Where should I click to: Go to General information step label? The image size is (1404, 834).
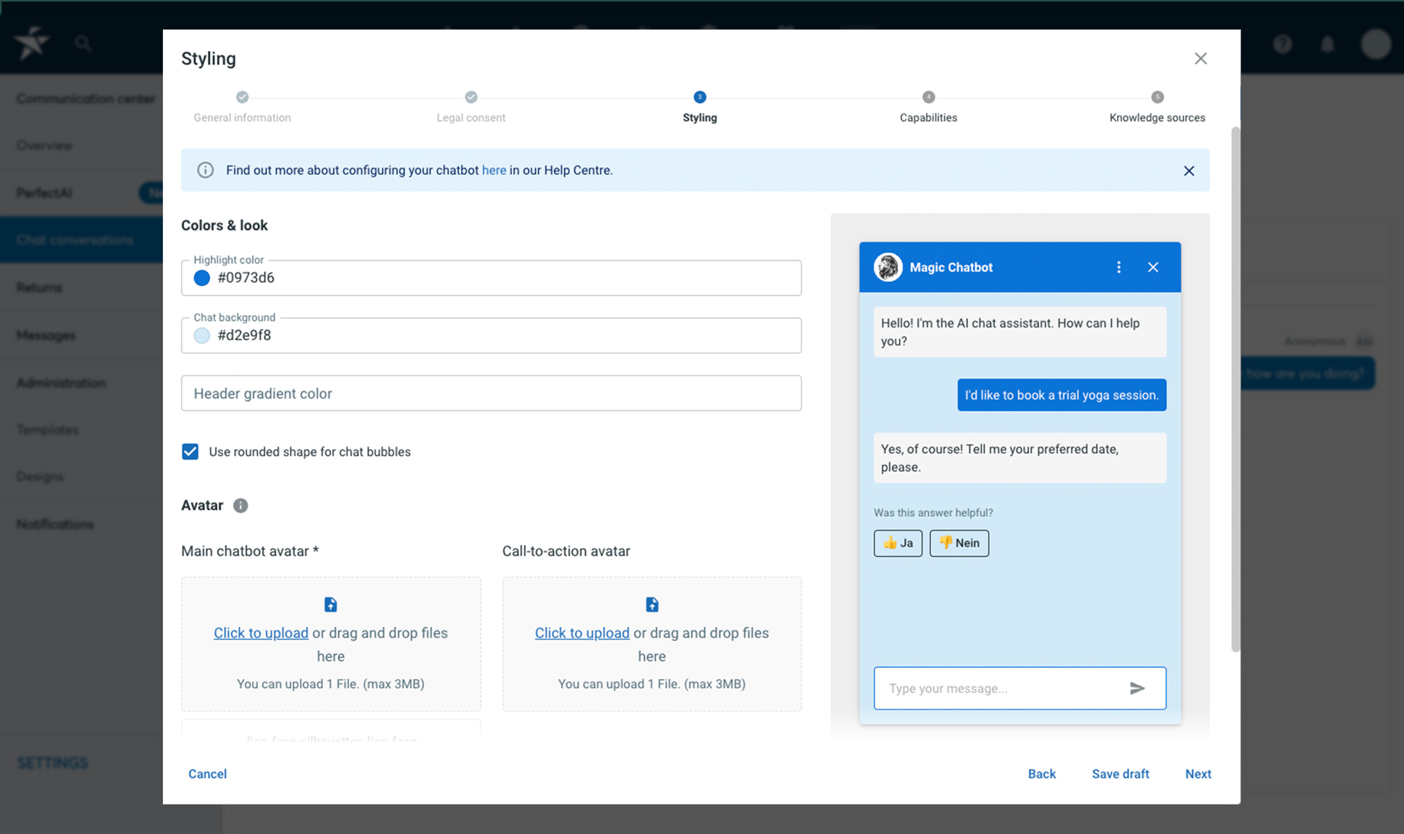pyautogui.click(x=242, y=118)
